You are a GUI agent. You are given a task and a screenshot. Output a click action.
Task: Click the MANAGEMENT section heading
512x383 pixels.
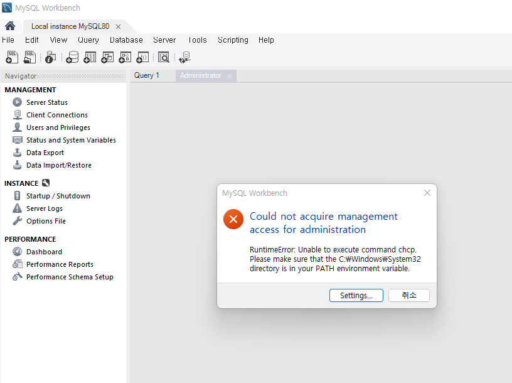point(30,90)
